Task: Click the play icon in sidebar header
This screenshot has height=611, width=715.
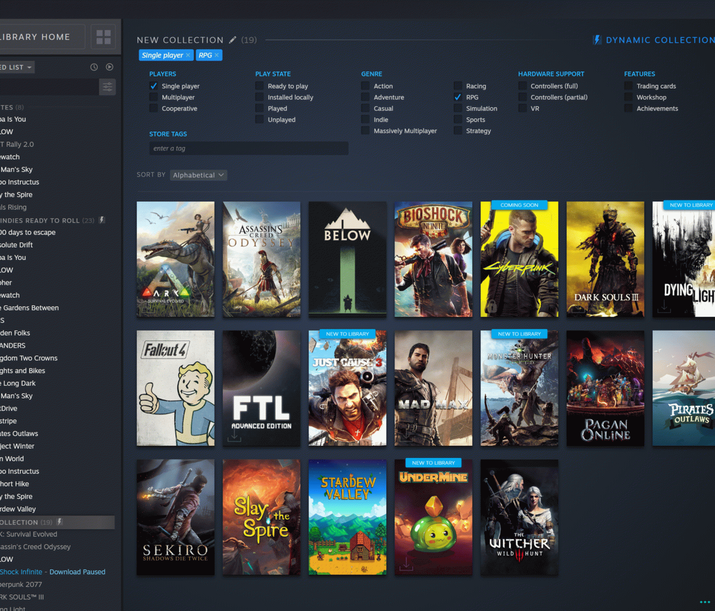Action: [x=109, y=67]
